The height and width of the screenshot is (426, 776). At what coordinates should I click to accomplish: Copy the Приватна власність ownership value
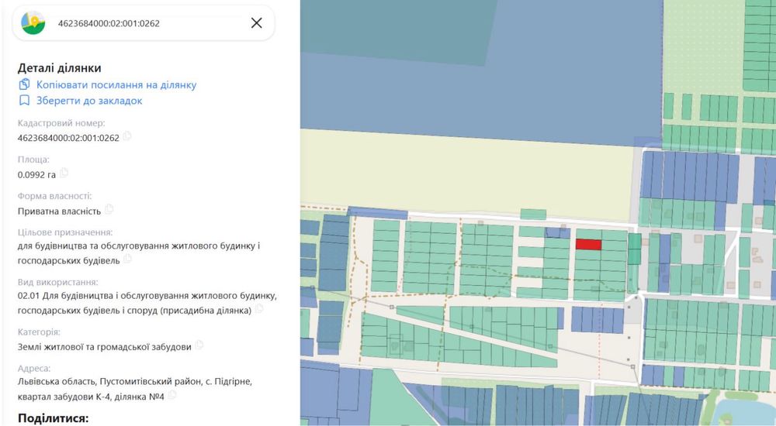click(x=109, y=209)
